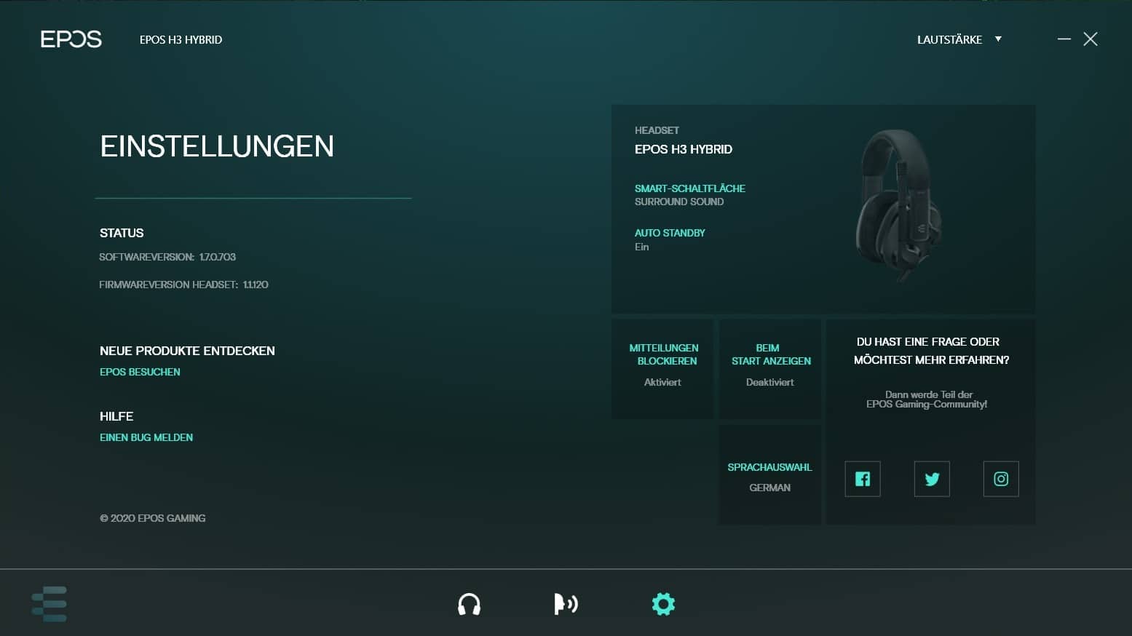1132x636 pixels.
Task: Open the EPOS Instagram page
Action: [1001, 479]
